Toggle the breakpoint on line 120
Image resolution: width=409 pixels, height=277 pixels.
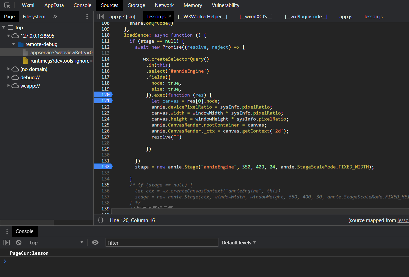point(103,95)
